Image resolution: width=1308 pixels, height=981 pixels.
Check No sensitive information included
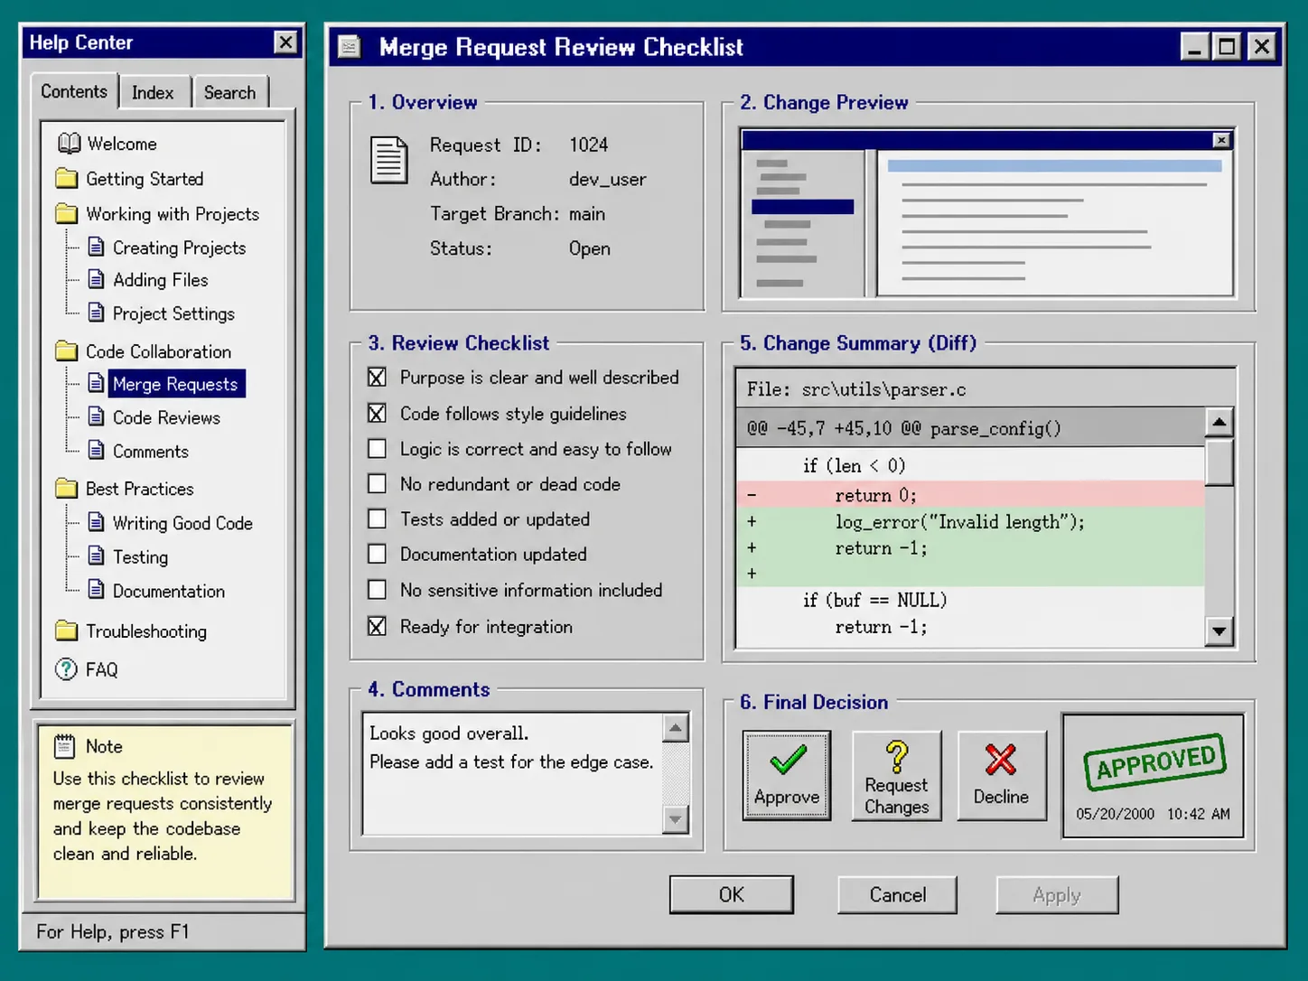(377, 590)
